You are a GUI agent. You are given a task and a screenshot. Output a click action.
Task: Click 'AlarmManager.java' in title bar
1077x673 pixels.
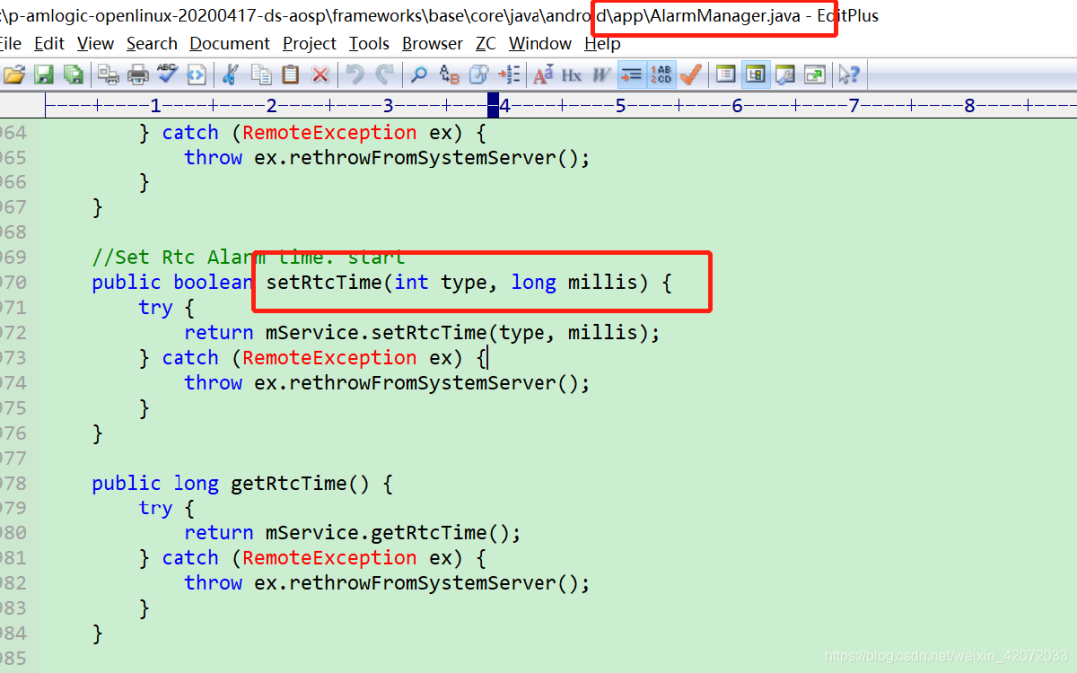[x=725, y=15]
